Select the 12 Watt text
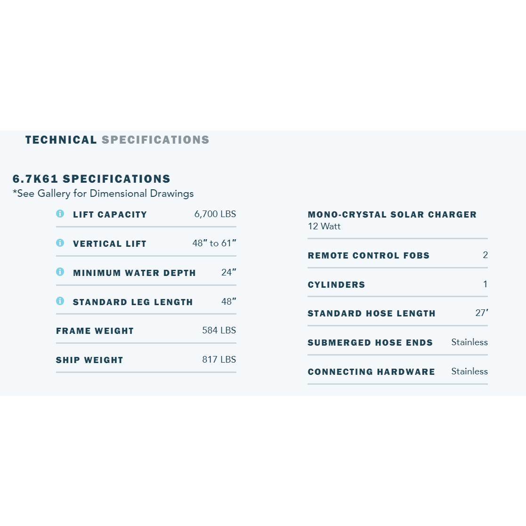 324,227
